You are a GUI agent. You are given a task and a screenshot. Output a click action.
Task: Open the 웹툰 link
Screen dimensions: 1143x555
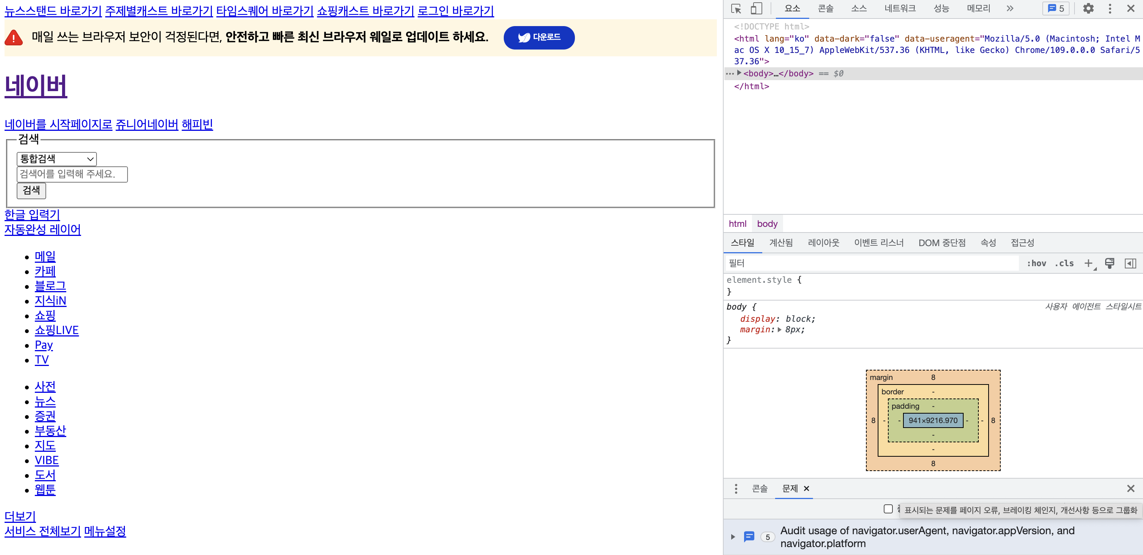pos(45,489)
